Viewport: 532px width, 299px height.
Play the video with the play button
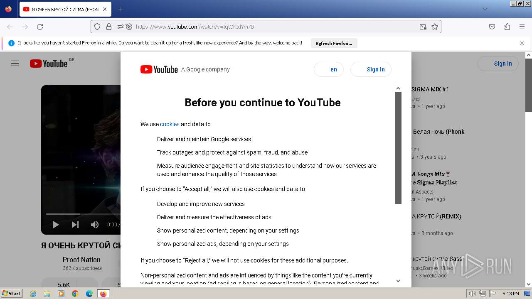[56, 225]
